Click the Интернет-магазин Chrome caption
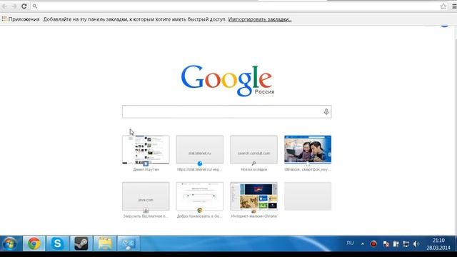Screen dimensions: 457x257 pos(254,216)
